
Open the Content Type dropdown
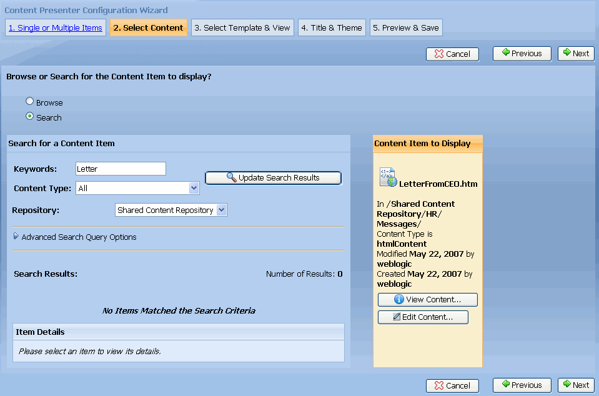coord(194,188)
